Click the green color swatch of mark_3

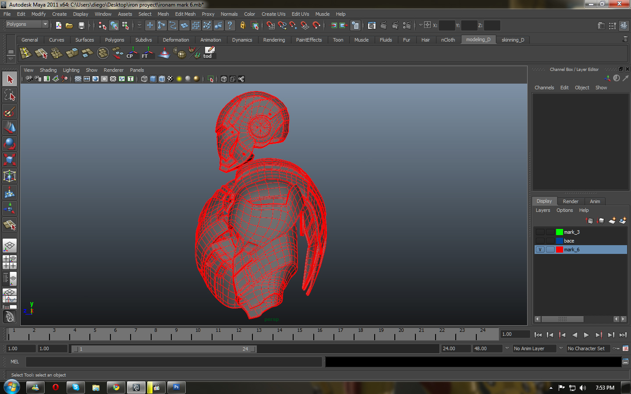559,232
